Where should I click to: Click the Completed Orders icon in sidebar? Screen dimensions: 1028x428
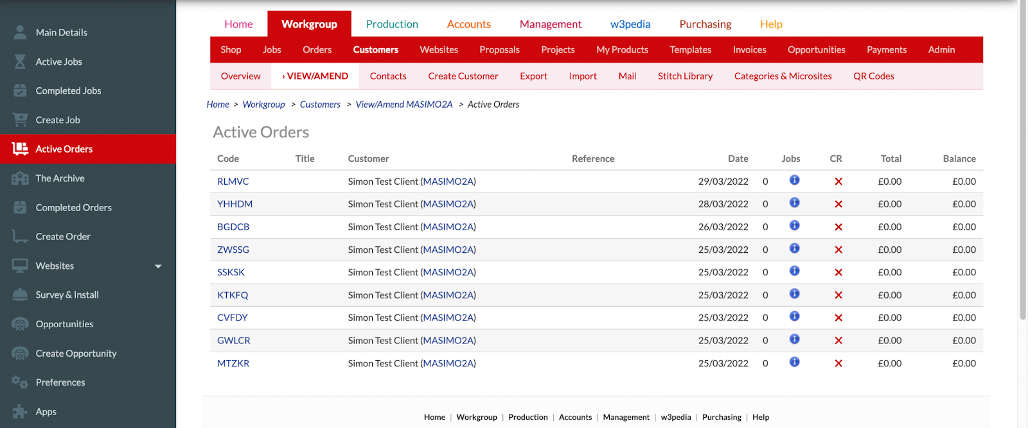(20, 207)
